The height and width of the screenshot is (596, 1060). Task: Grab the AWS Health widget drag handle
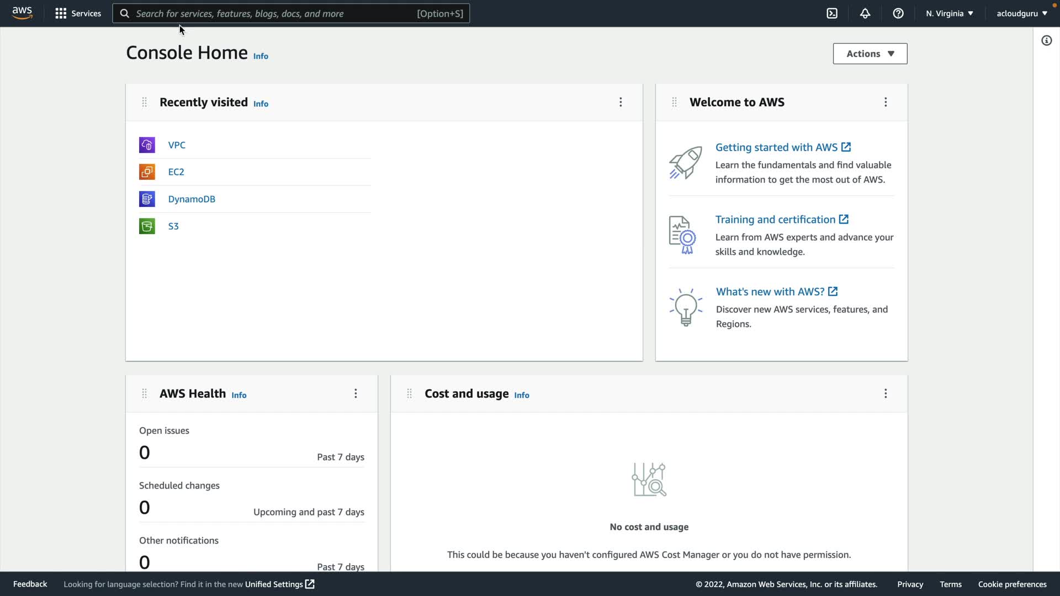point(144,393)
